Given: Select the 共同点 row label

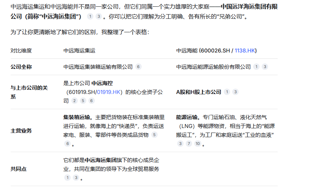Looking at the screenshot, I should click(18, 169).
